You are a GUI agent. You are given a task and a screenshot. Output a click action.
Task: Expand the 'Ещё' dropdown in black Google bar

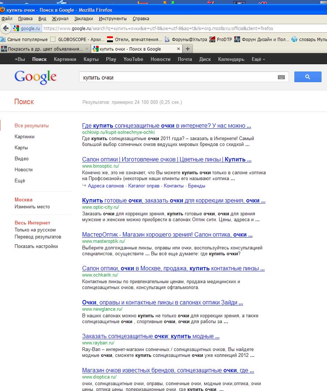[258, 59]
